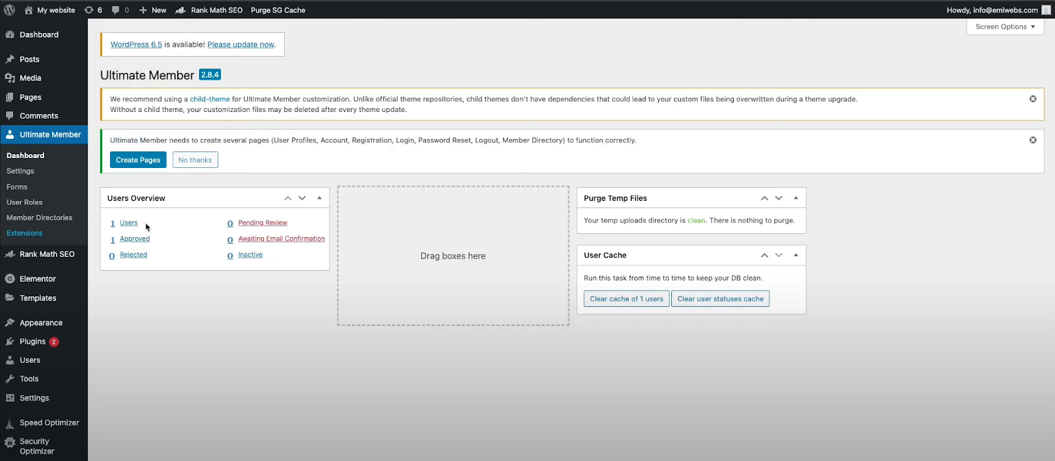Expand the Screen Options dropdown

click(x=1005, y=27)
